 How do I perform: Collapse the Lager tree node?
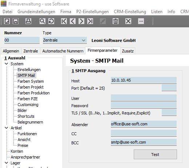coord(6,163)
